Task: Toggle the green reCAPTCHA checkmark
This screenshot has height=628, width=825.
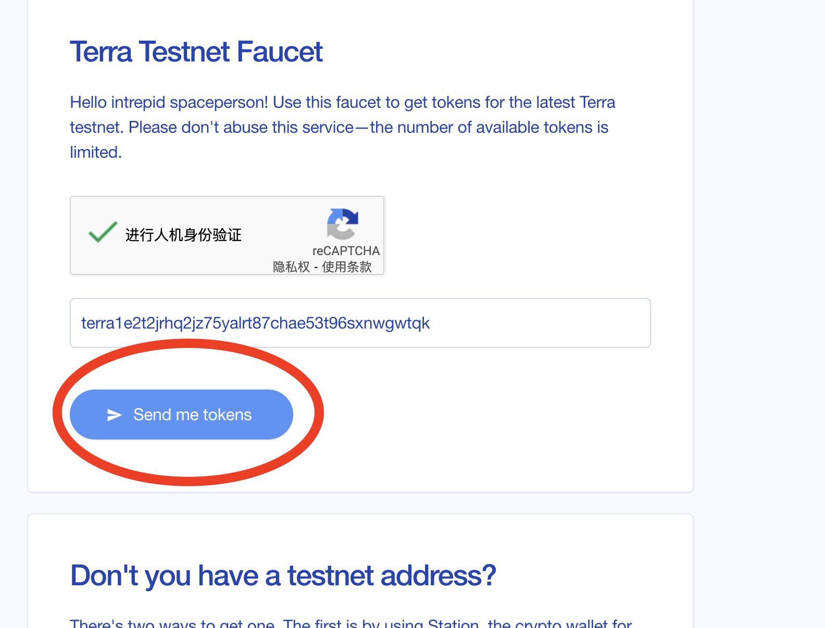Action: click(103, 232)
